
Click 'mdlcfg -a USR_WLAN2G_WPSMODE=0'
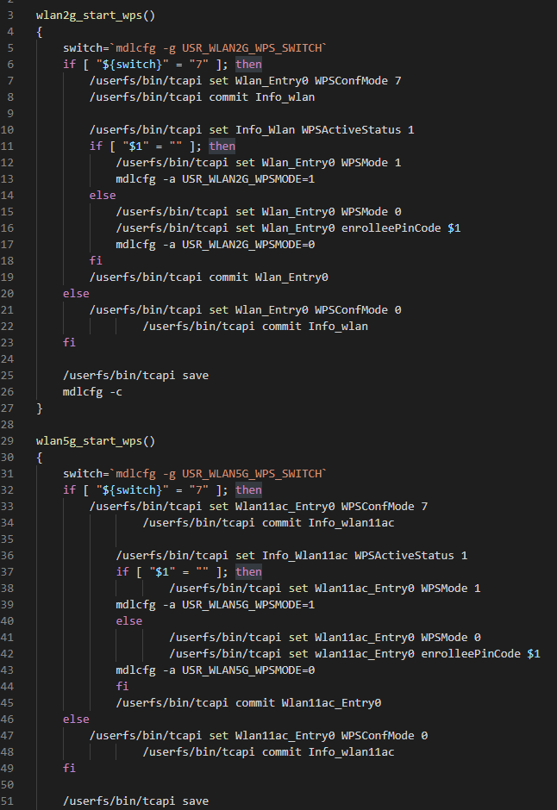pos(215,245)
